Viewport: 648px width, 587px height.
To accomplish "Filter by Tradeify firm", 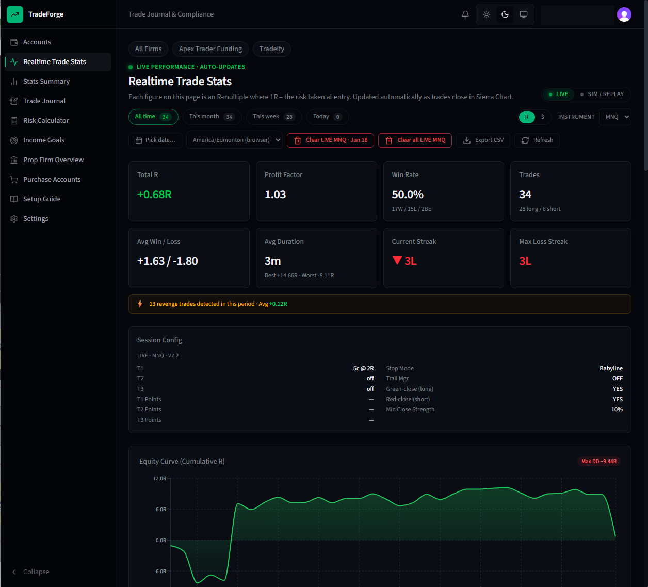I will click(272, 49).
